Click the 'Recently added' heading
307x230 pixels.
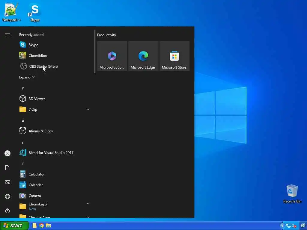(31, 35)
